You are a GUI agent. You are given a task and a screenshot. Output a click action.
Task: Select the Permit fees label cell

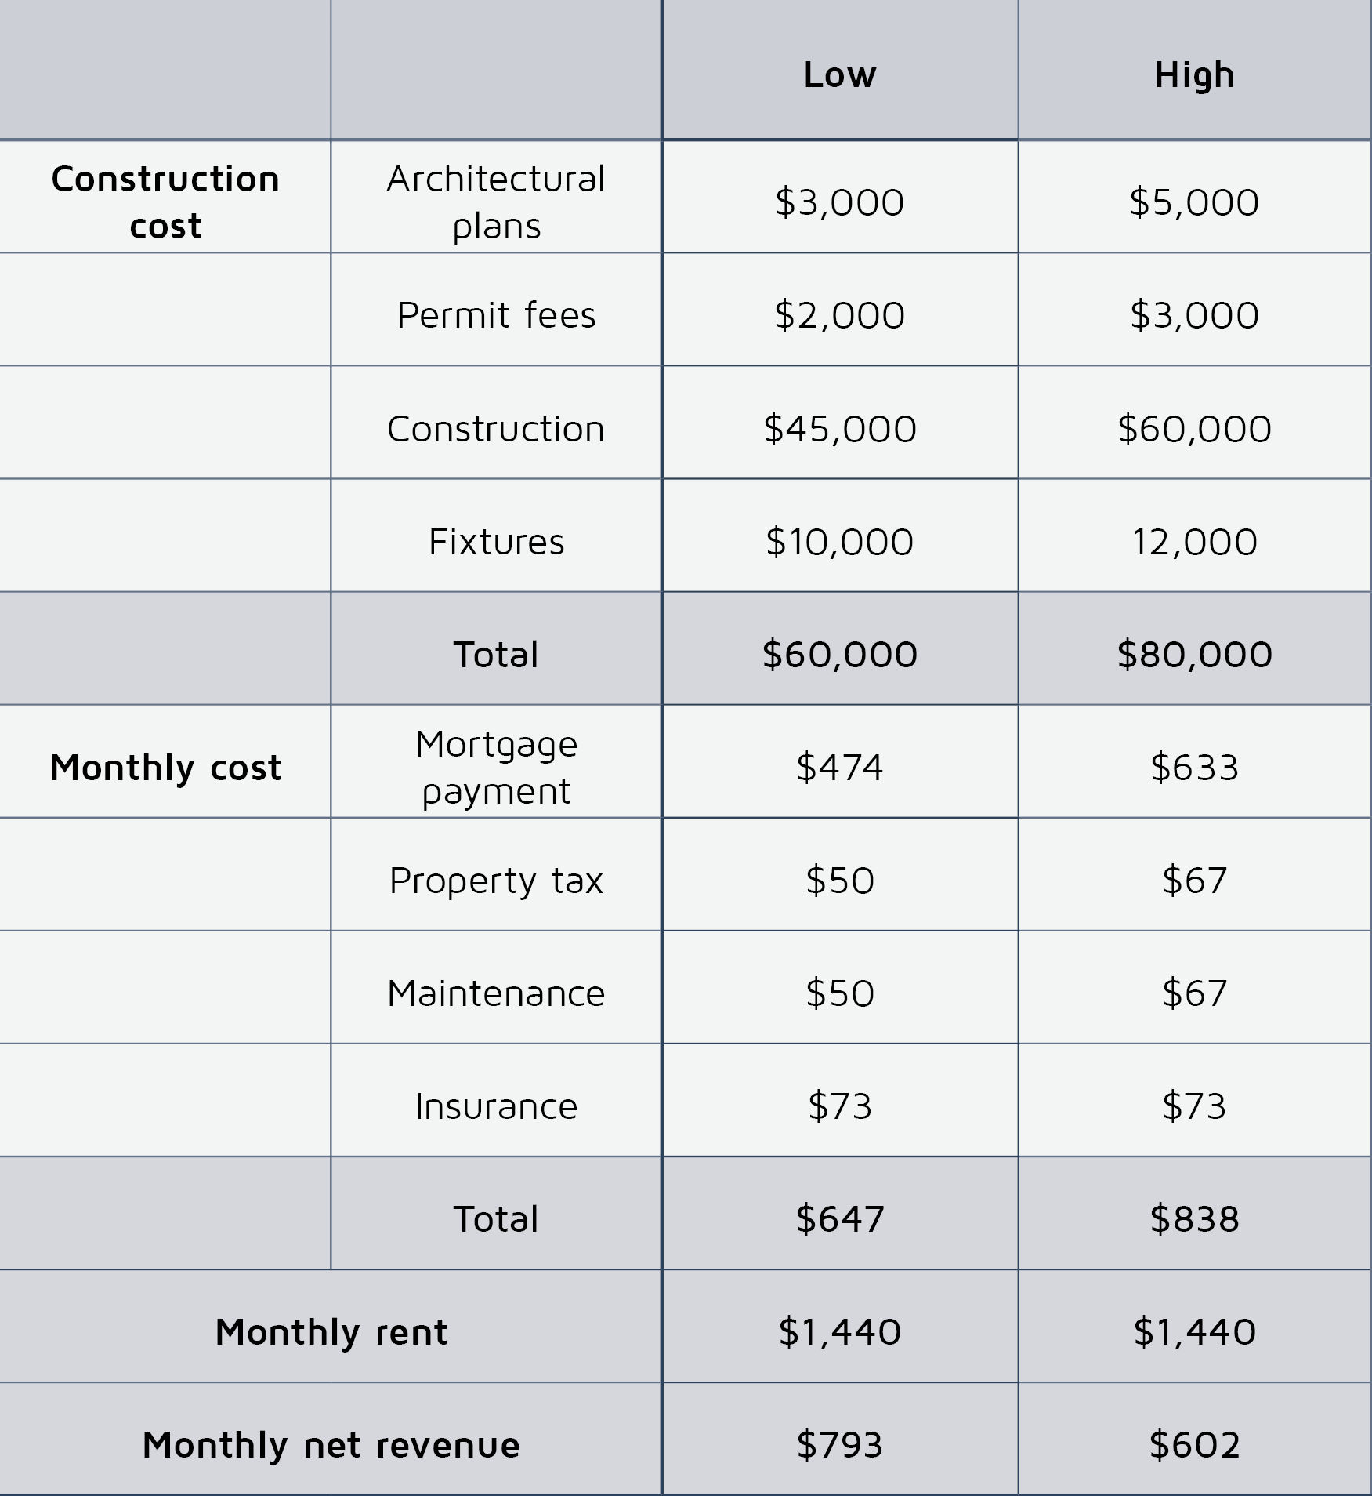tap(496, 315)
